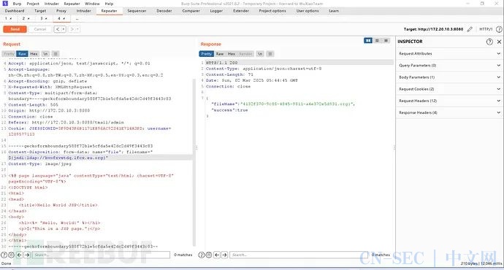Switch to Project options tab

click(272, 11)
